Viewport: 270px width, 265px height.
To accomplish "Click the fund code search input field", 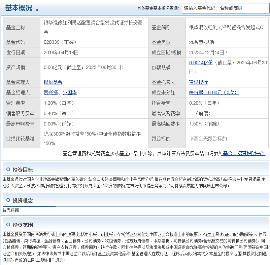I will coord(226,8).
